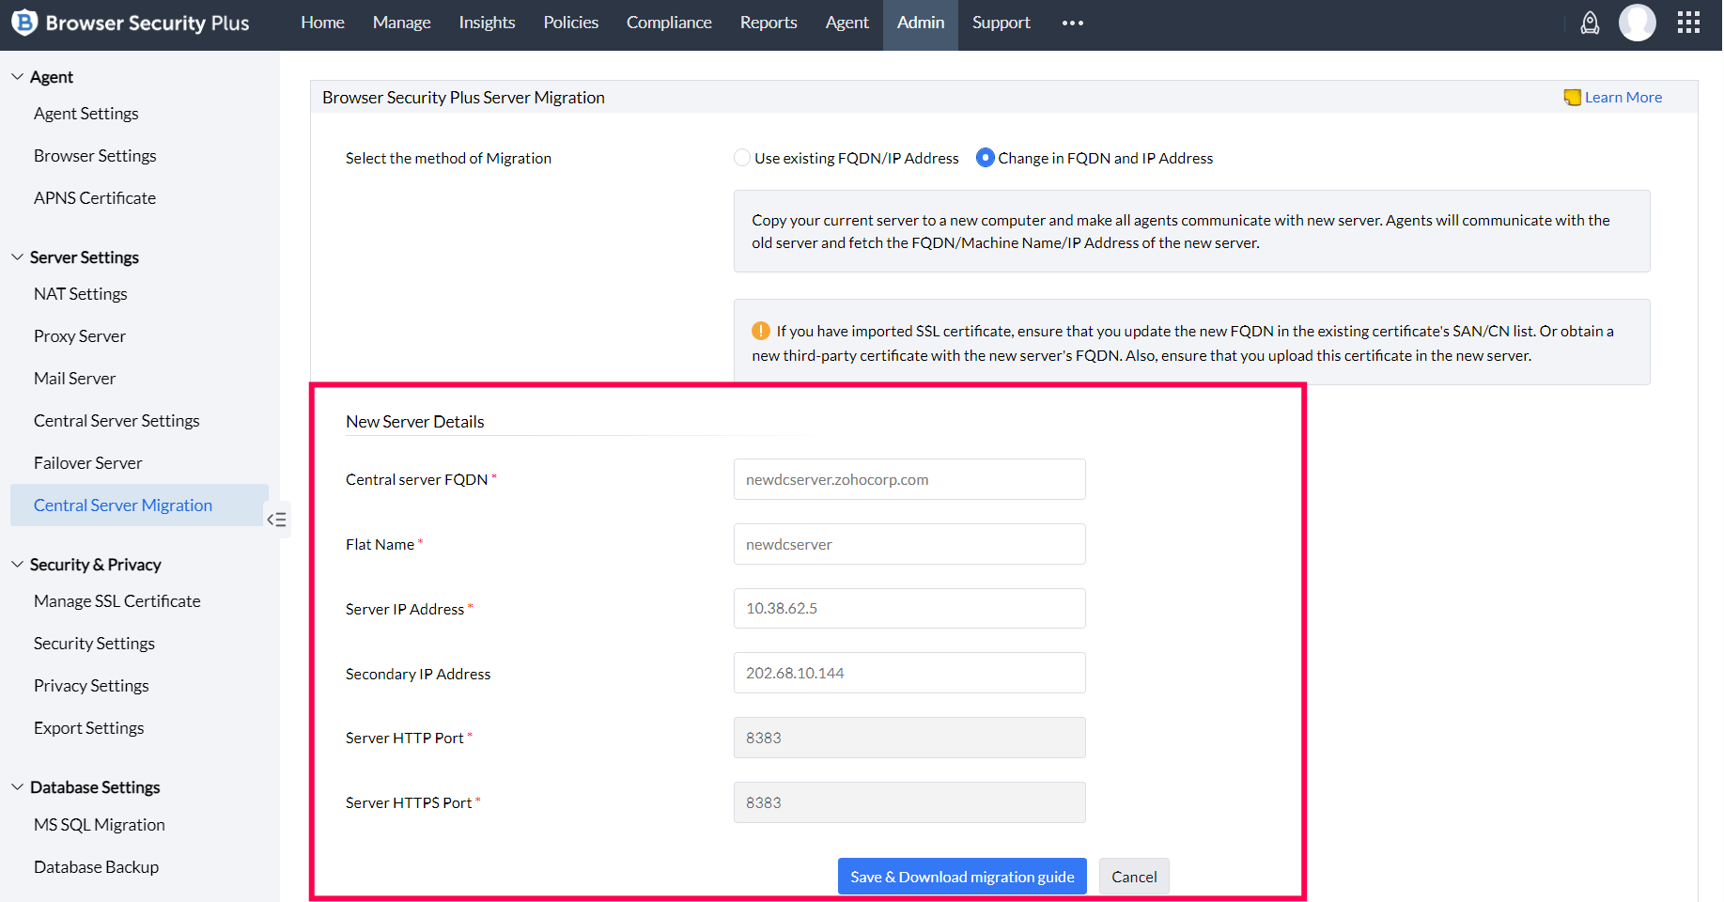Open Mail Server settings
Viewport: 1724px width, 902px height.
coord(75,379)
